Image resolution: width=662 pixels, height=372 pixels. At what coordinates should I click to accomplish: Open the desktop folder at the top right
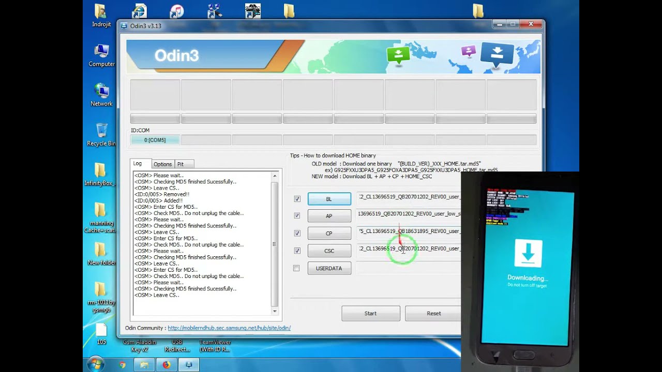(478, 11)
